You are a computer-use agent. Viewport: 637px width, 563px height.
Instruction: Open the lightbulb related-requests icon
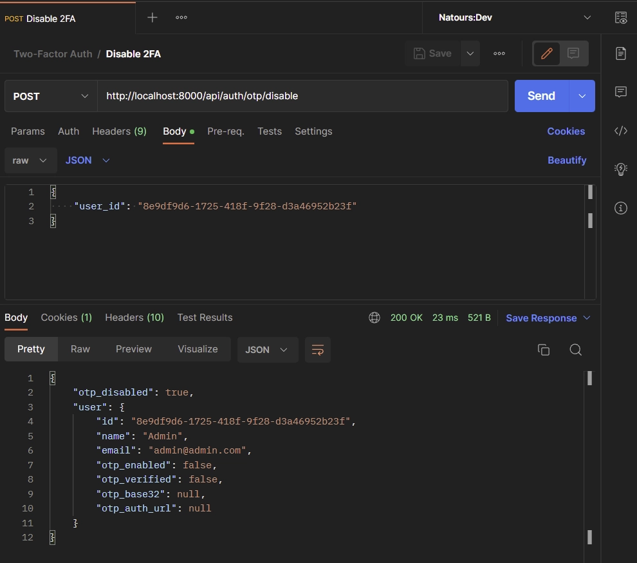(621, 169)
